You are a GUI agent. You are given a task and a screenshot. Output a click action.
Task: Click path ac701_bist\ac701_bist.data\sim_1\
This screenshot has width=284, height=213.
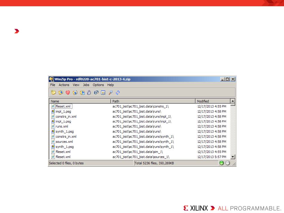[x=138, y=152]
